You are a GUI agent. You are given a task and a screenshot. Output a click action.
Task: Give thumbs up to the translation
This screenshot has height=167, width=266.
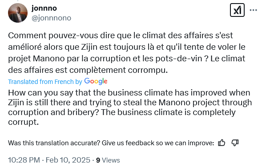coord(222,143)
